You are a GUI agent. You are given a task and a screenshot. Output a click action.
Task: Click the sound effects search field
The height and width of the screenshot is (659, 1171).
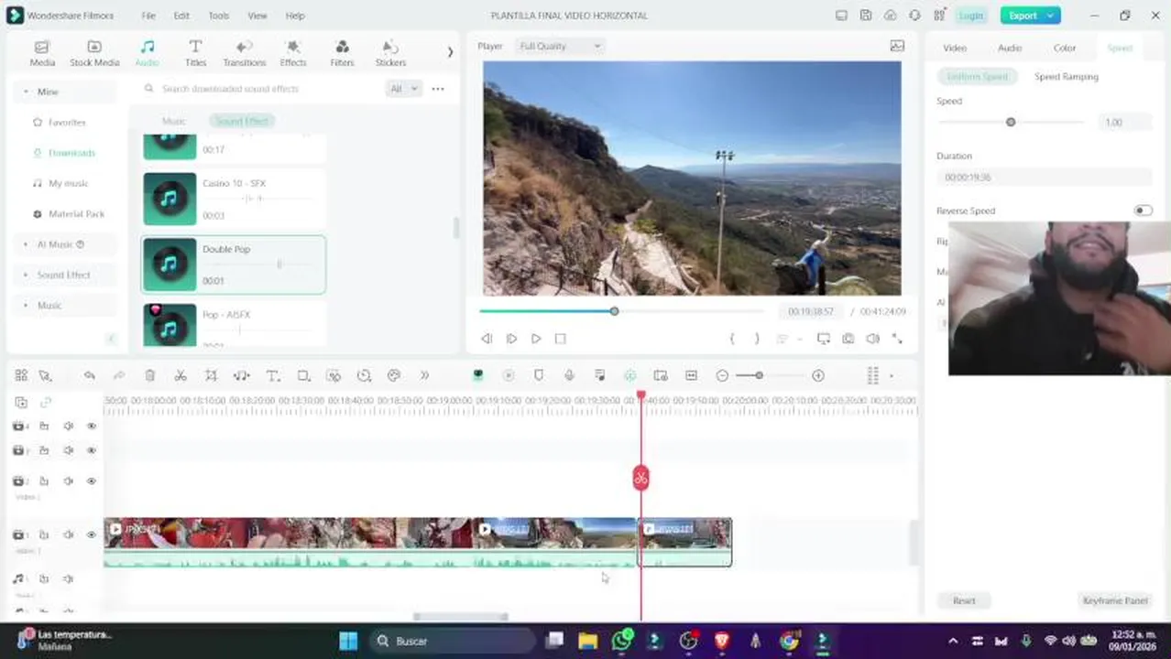point(261,89)
